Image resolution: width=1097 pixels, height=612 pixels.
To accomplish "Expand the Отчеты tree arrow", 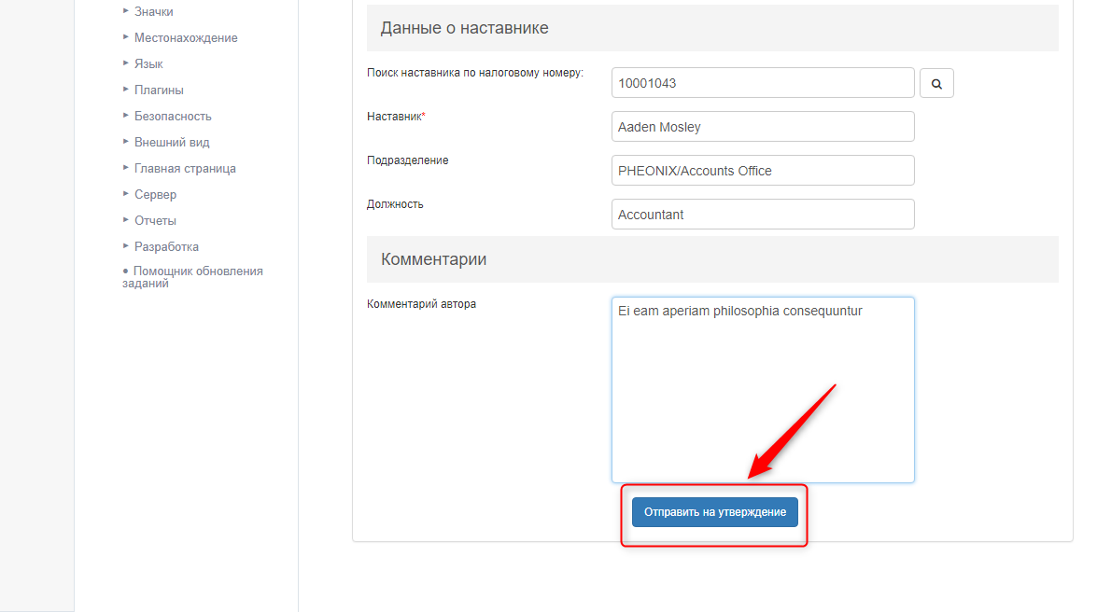I will 125,219.
